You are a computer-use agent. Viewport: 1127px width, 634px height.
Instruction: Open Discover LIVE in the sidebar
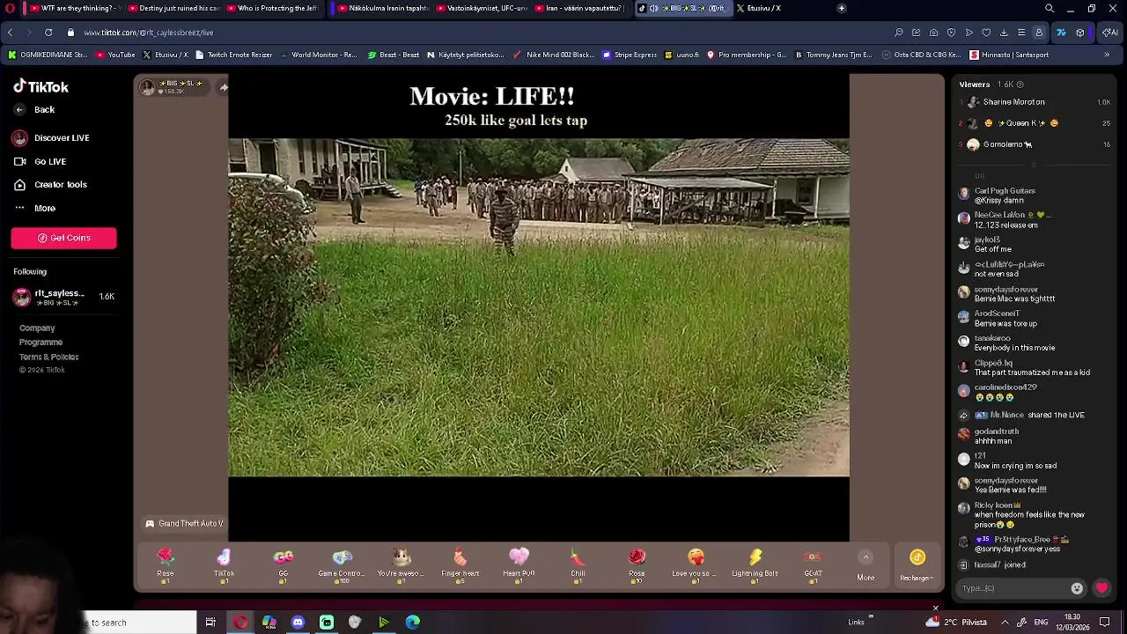point(51,138)
